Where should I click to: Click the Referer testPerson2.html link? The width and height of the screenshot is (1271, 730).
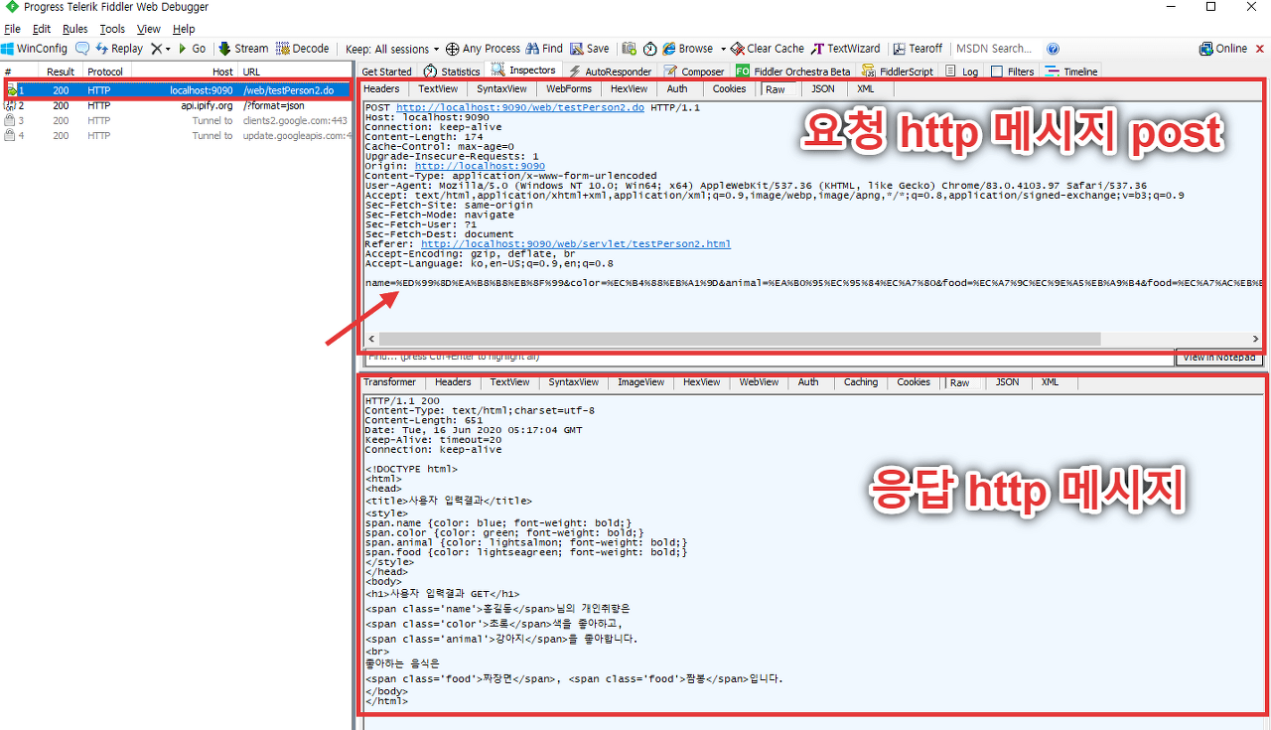[576, 244]
